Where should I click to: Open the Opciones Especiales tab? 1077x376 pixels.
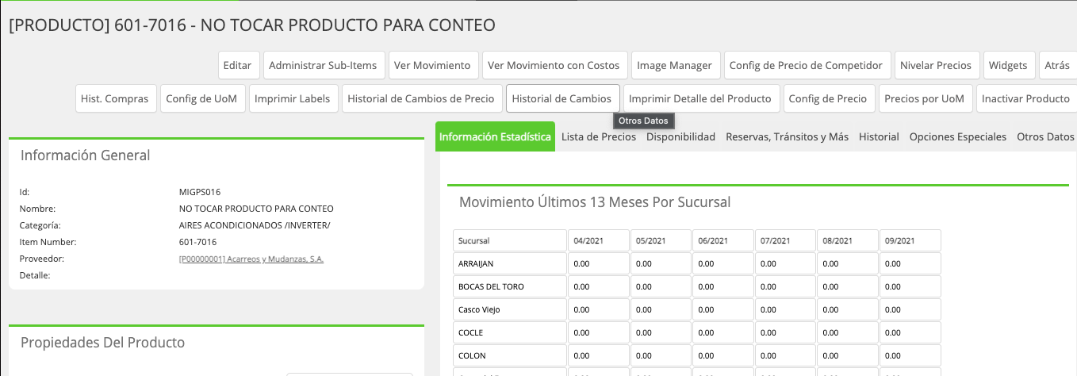point(958,136)
